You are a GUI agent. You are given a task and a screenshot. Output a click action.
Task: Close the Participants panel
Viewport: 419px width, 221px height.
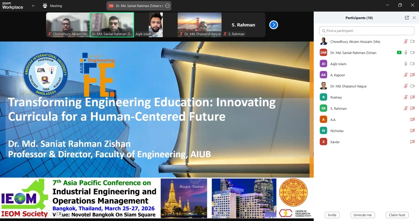(414, 18)
